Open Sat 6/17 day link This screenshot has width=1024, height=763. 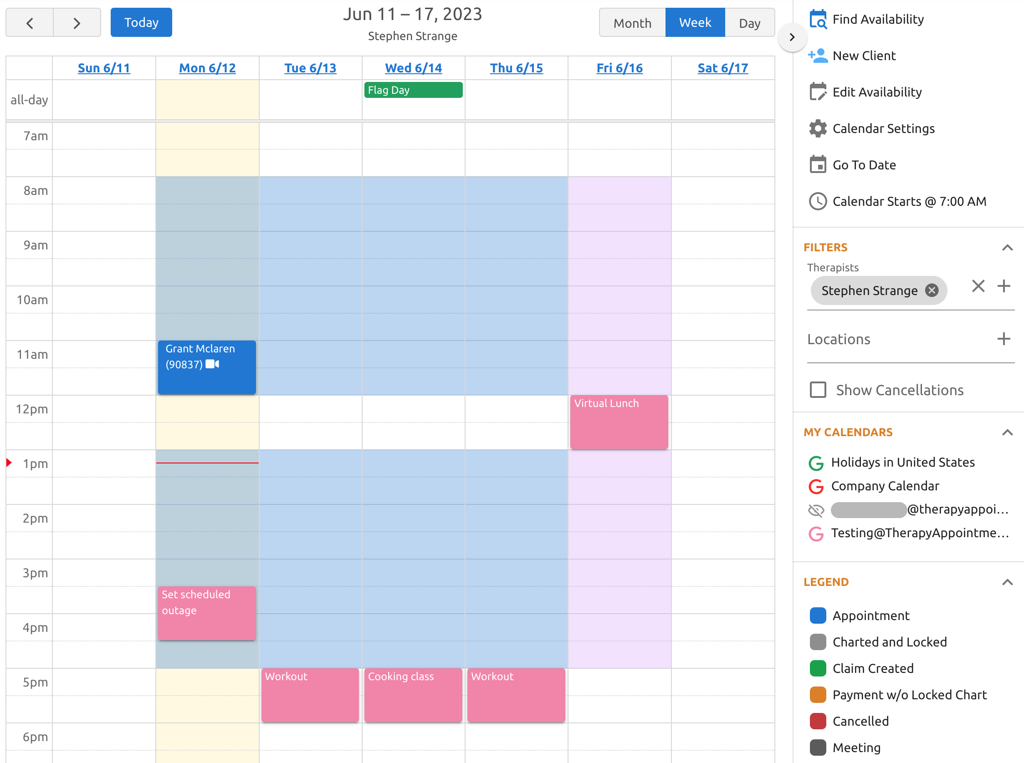pos(723,68)
